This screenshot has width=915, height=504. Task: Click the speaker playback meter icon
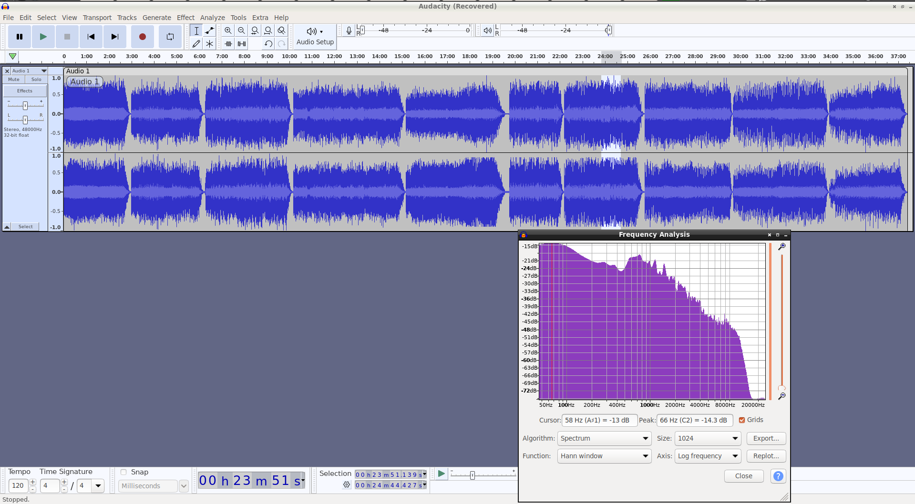[487, 30]
